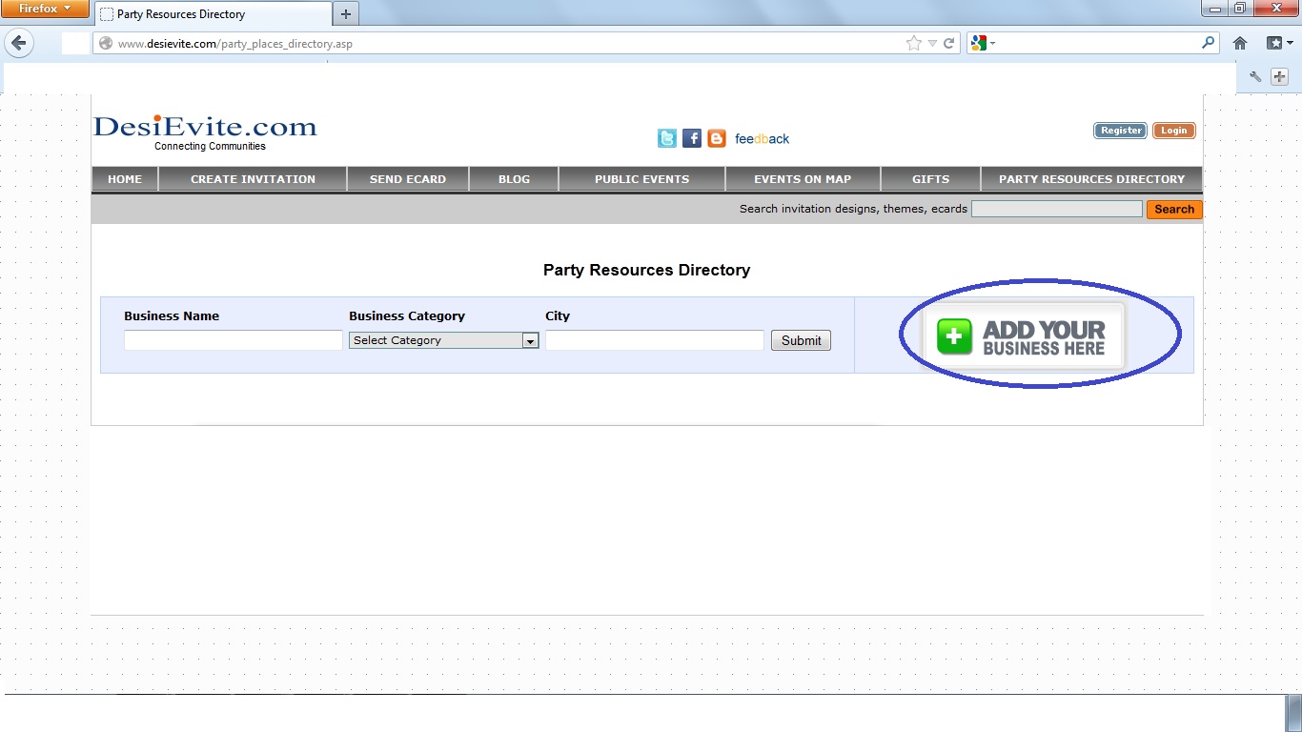Image resolution: width=1302 pixels, height=732 pixels.
Task: Bookmark page with the star icon
Action: point(914,43)
